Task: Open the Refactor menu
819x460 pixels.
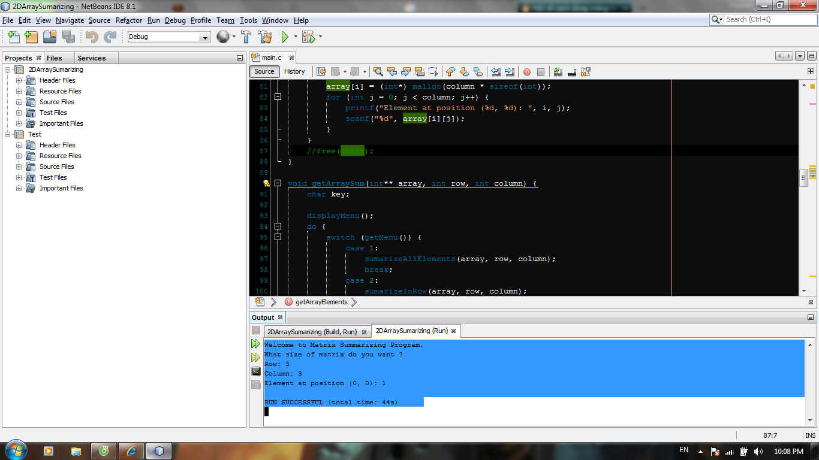Action: [x=129, y=20]
